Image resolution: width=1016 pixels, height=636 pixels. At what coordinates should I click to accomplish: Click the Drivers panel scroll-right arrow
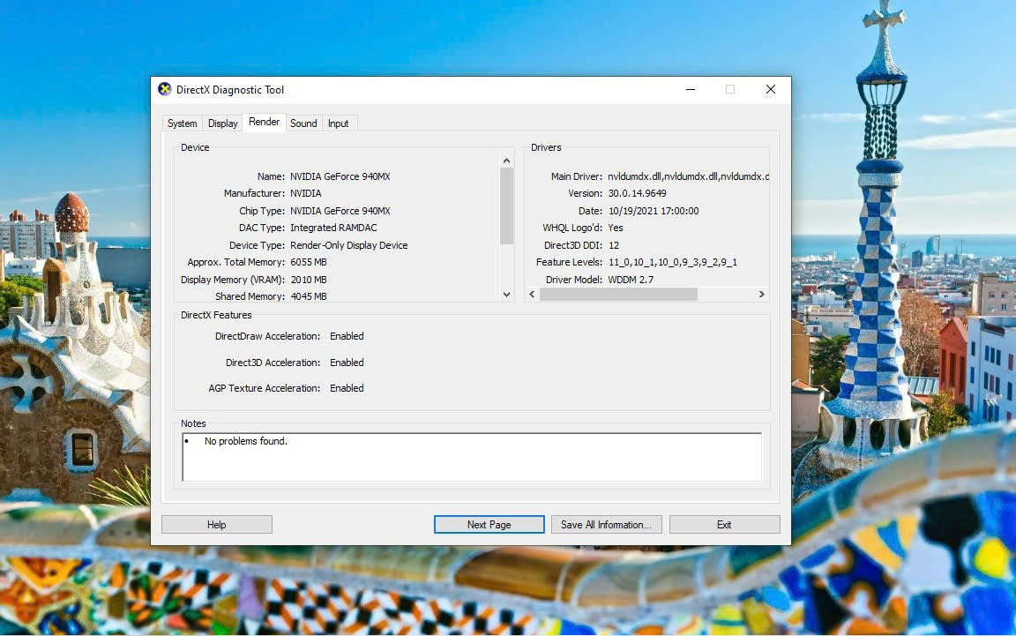762,295
